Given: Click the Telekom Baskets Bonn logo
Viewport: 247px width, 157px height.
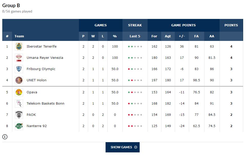Looking at the screenshot, I should [19, 104].
